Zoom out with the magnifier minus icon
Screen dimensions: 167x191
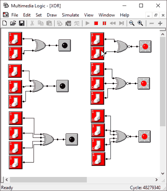click(x=132, y=23)
